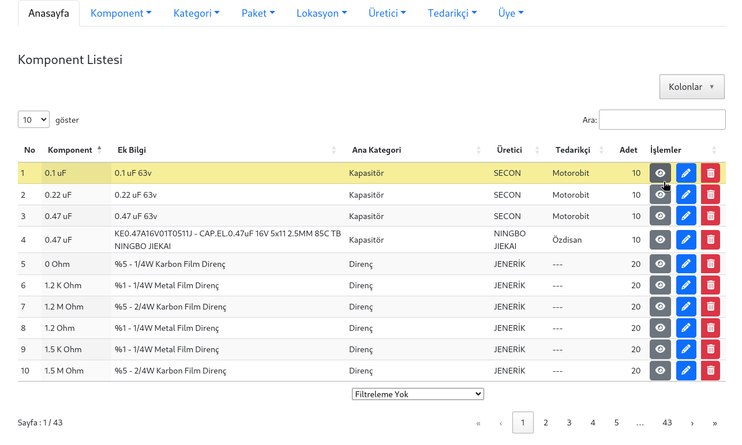The width and height of the screenshot is (742, 445).
Task: Expand the Lokasyon menu
Action: click(x=322, y=13)
